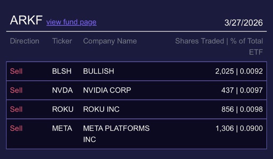273x159 pixels.
Task: Click the Direction column header
Action: pyautogui.click(x=25, y=41)
